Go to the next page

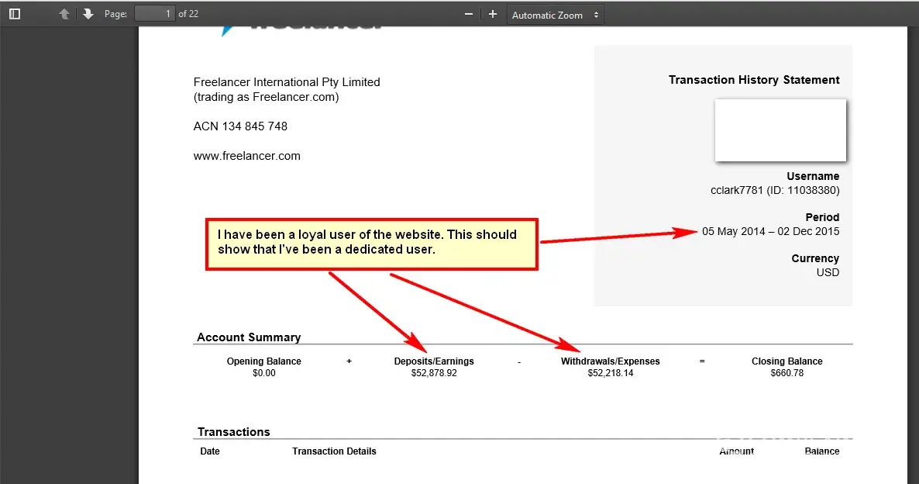pyautogui.click(x=88, y=14)
